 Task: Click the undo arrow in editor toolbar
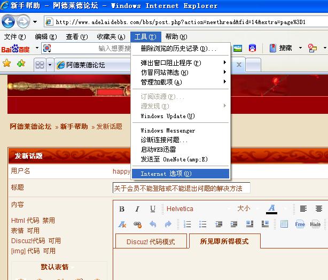pos(153,224)
